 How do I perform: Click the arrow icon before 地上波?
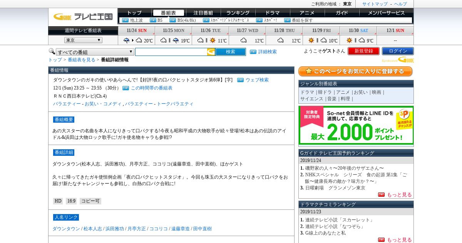[x=125, y=20]
